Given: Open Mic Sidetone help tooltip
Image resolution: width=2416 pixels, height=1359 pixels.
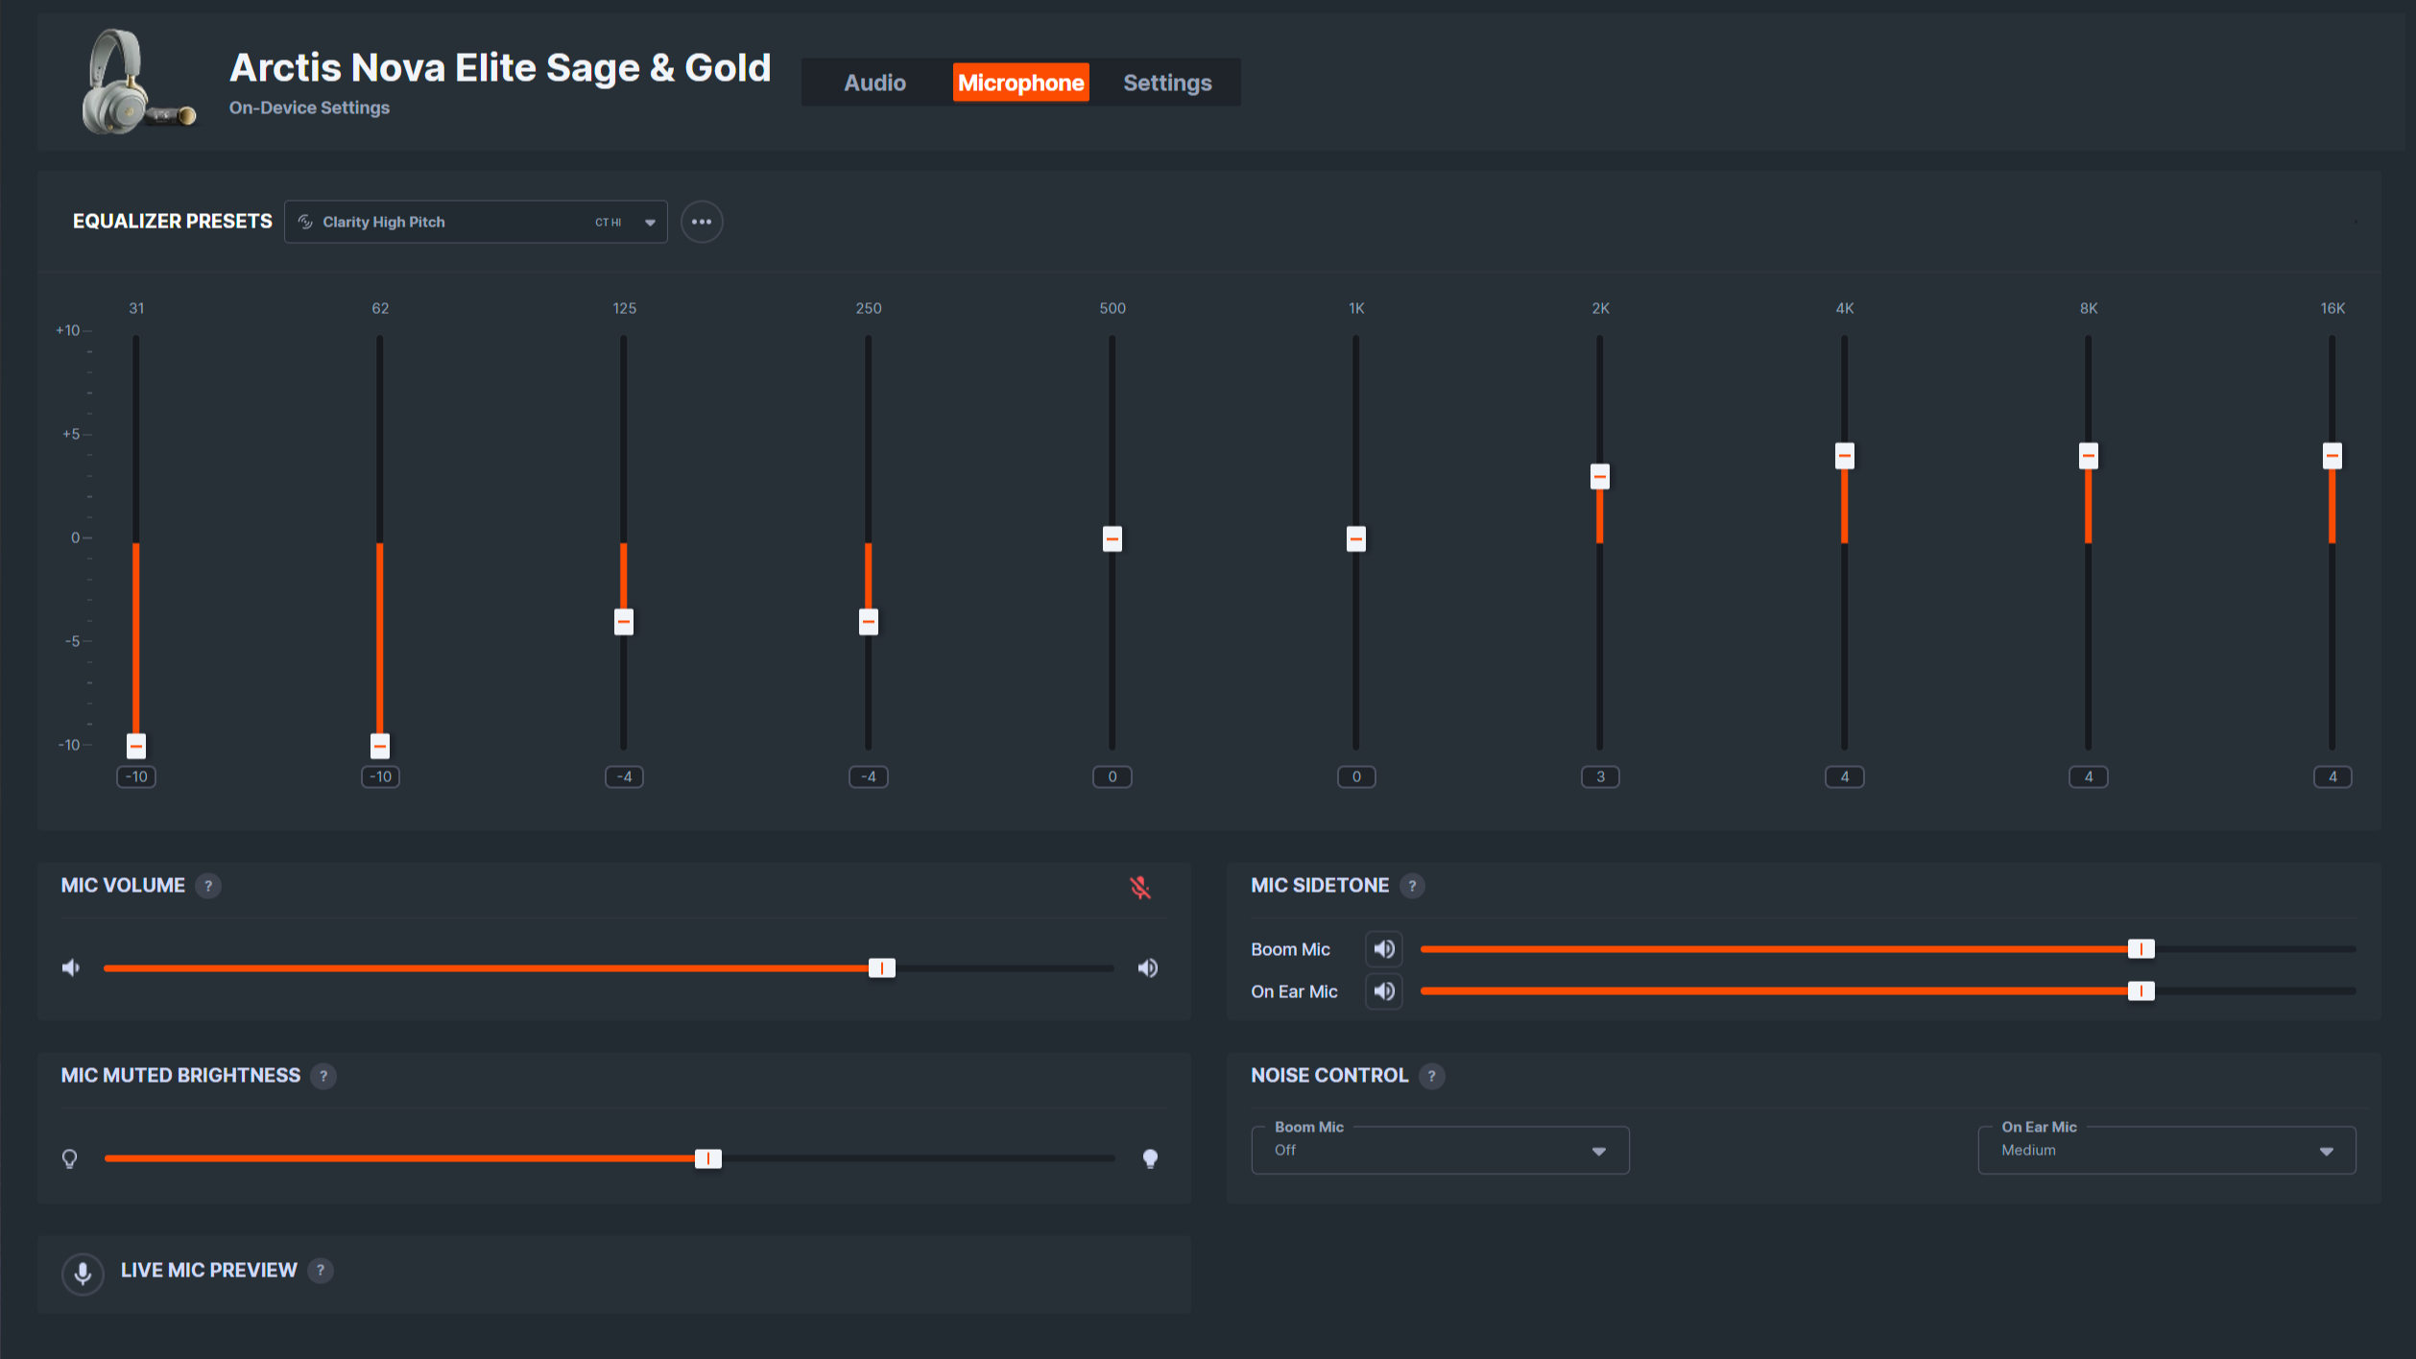Looking at the screenshot, I should [1412, 886].
